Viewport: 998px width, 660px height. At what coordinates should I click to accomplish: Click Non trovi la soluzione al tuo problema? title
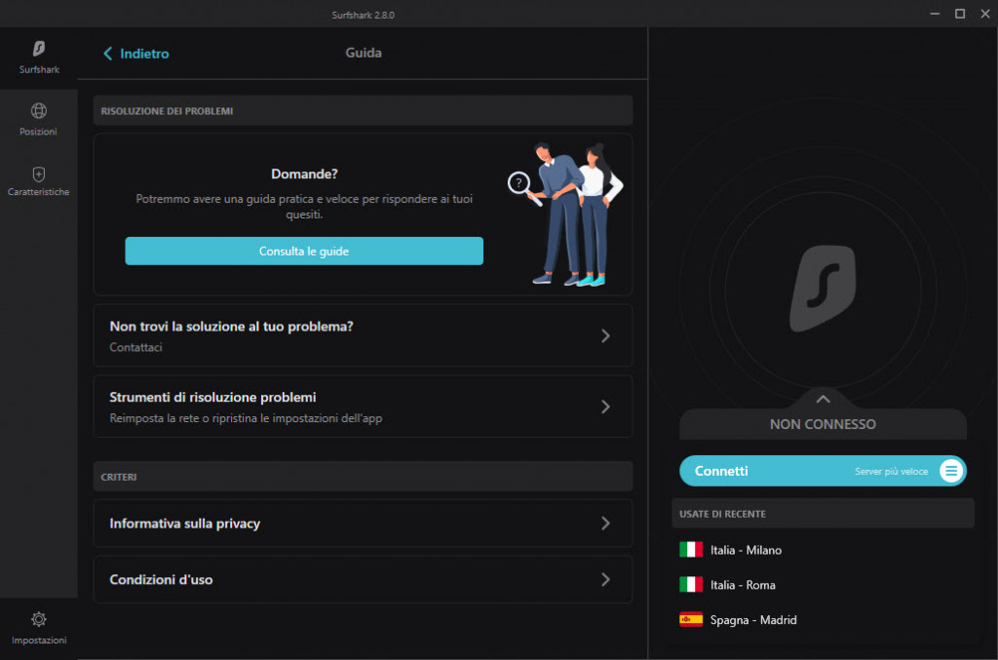point(231,327)
